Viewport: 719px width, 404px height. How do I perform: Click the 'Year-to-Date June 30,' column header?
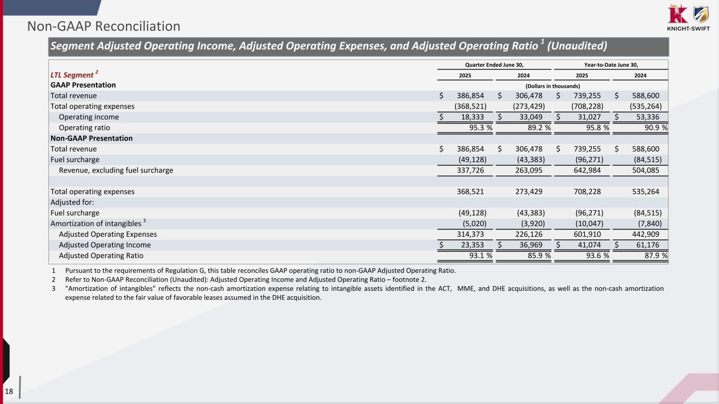click(610, 65)
